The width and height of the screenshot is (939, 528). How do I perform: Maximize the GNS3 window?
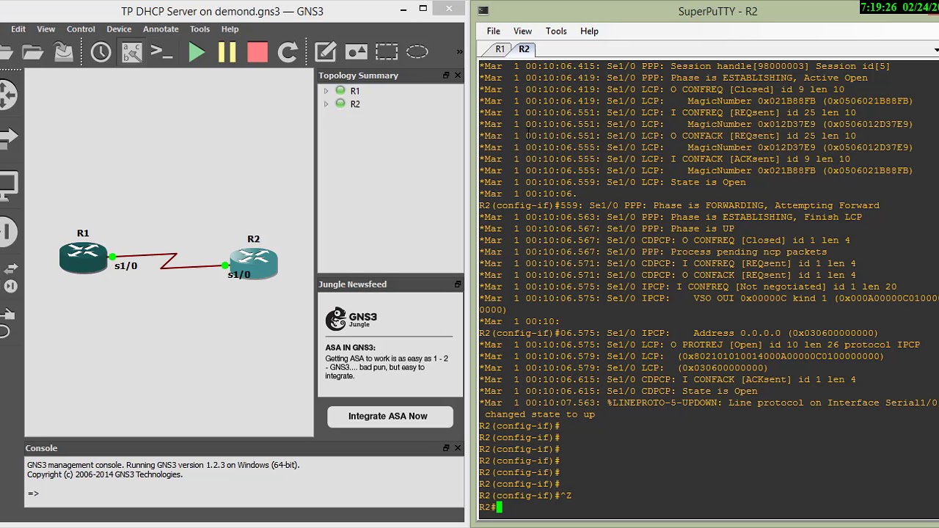[x=423, y=9]
